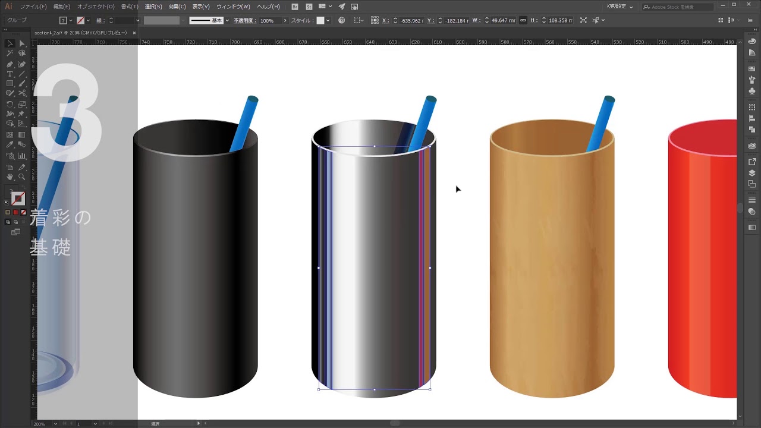
Task: Select the Shape Builder tool
Action: point(10,123)
